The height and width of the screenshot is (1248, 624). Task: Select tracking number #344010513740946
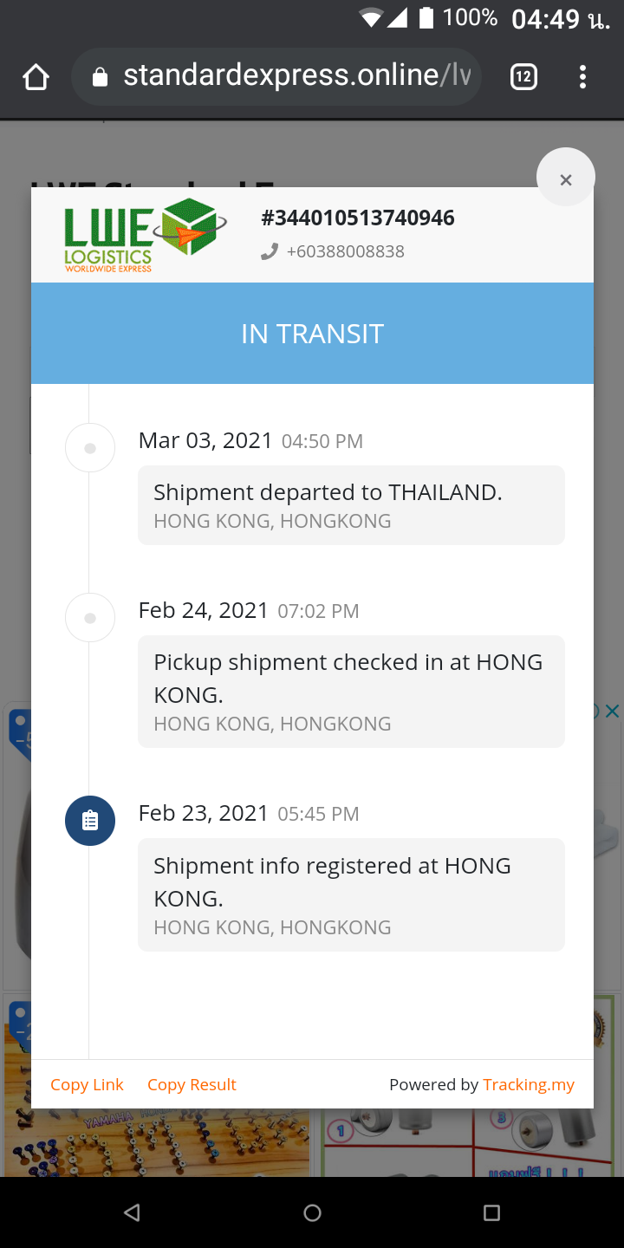358,218
